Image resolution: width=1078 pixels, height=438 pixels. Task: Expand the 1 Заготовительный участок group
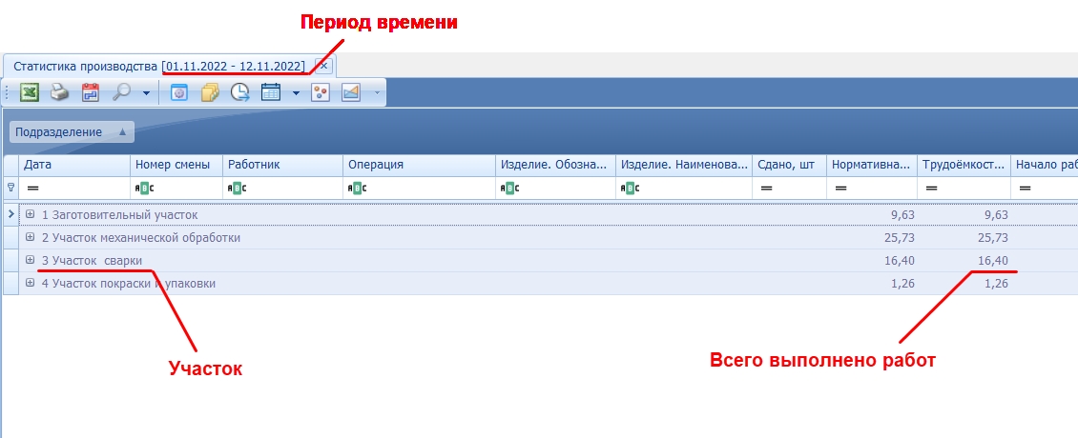click(30, 214)
